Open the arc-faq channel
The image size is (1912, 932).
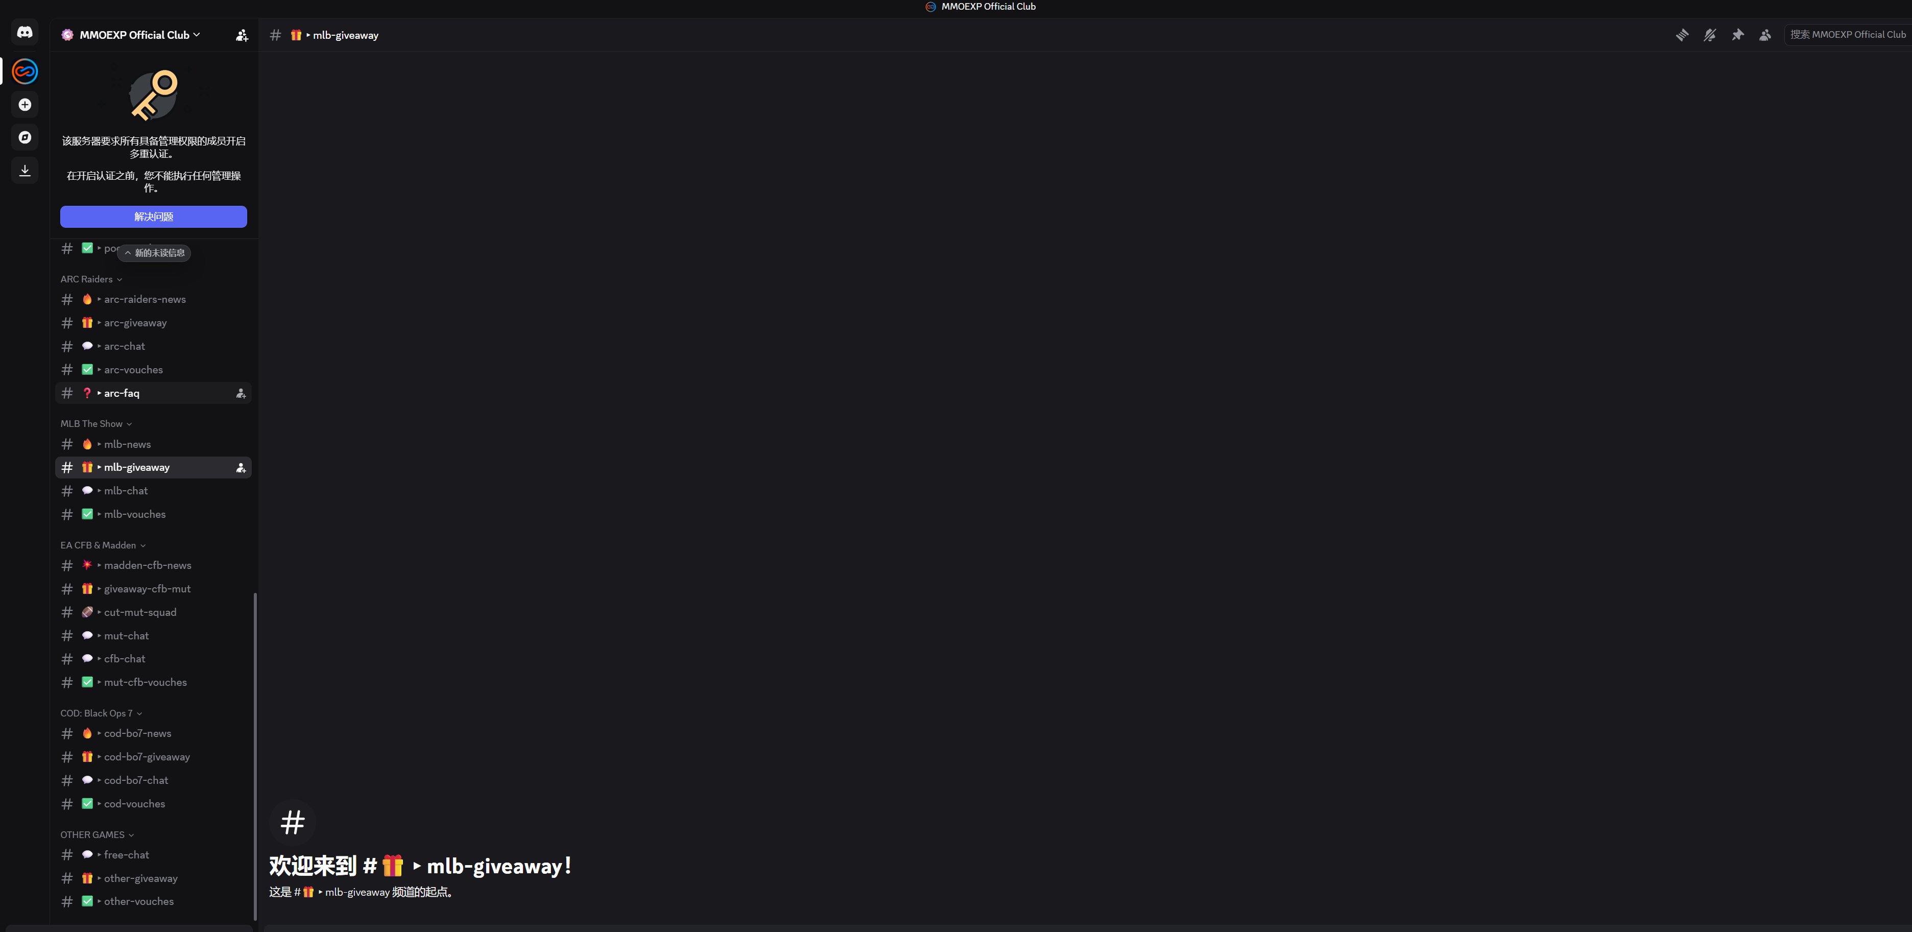(x=154, y=393)
